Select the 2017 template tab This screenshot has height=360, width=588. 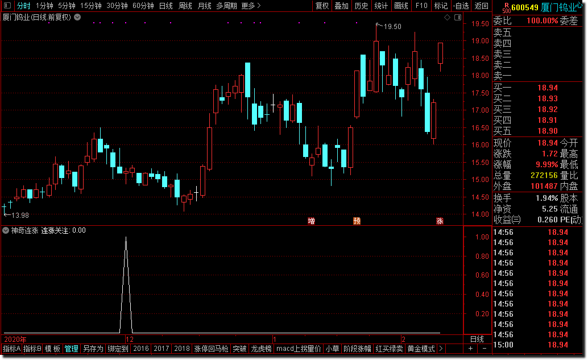(x=162, y=349)
